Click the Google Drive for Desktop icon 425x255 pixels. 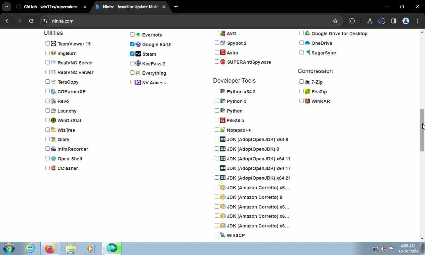(x=307, y=33)
